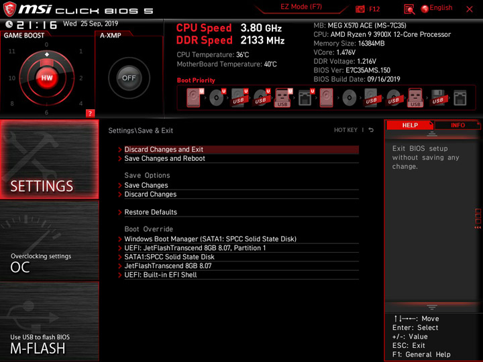Switch to EZ Mode (F7)
The height and width of the screenshot is (362, 483).
click(x=301, y=7)
